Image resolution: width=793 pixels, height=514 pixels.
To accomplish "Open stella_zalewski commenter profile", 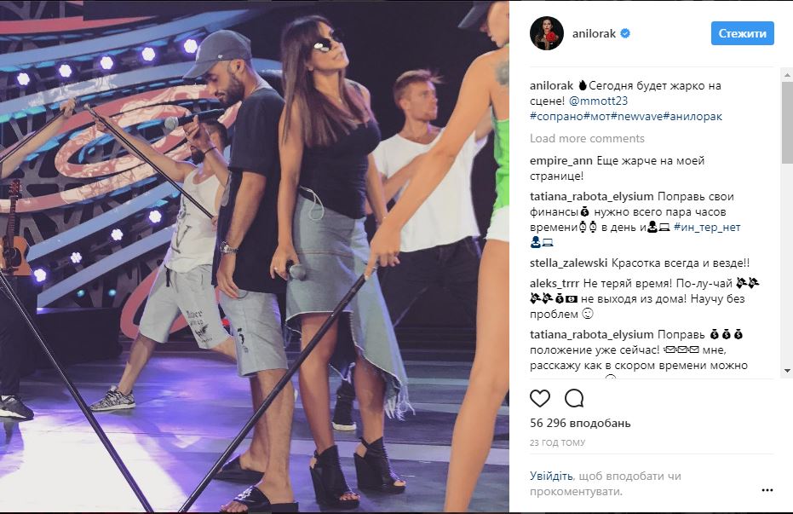I will click(568, 263).
